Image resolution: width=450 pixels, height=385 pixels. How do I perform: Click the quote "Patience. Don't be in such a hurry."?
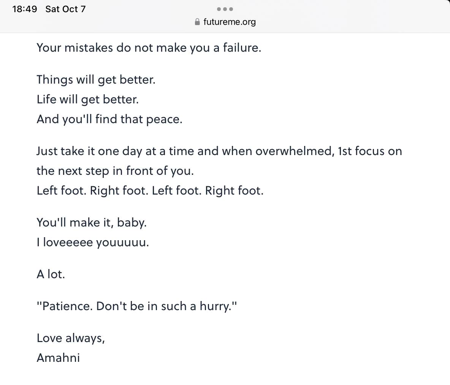[137, 306]
